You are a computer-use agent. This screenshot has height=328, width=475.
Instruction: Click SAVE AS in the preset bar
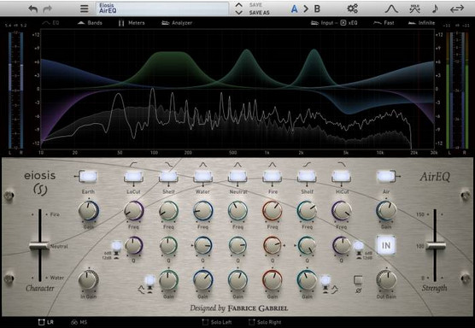(x=259, y=13)
